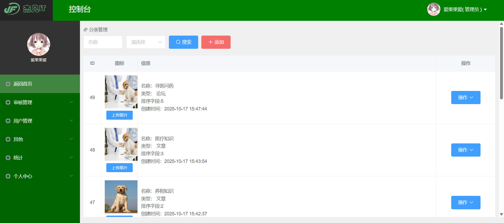The height and width of the screenshot is (223, 504).
Task: Open the 请选择 type dropdown
Action: tap(146, 42)
